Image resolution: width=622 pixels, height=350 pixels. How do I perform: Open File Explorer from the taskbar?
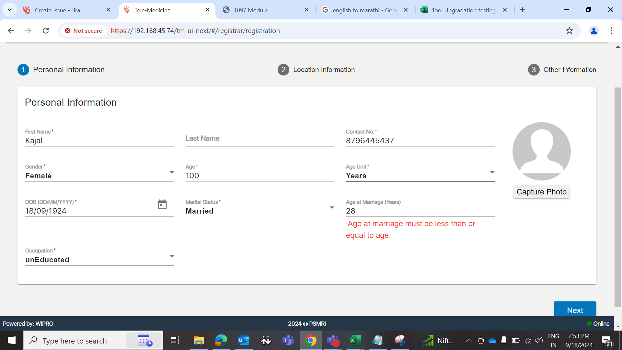(x=199, y=340)
